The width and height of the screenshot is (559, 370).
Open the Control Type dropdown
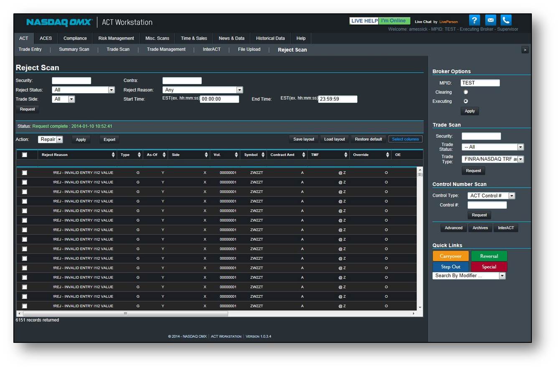[x=491, y=196]
